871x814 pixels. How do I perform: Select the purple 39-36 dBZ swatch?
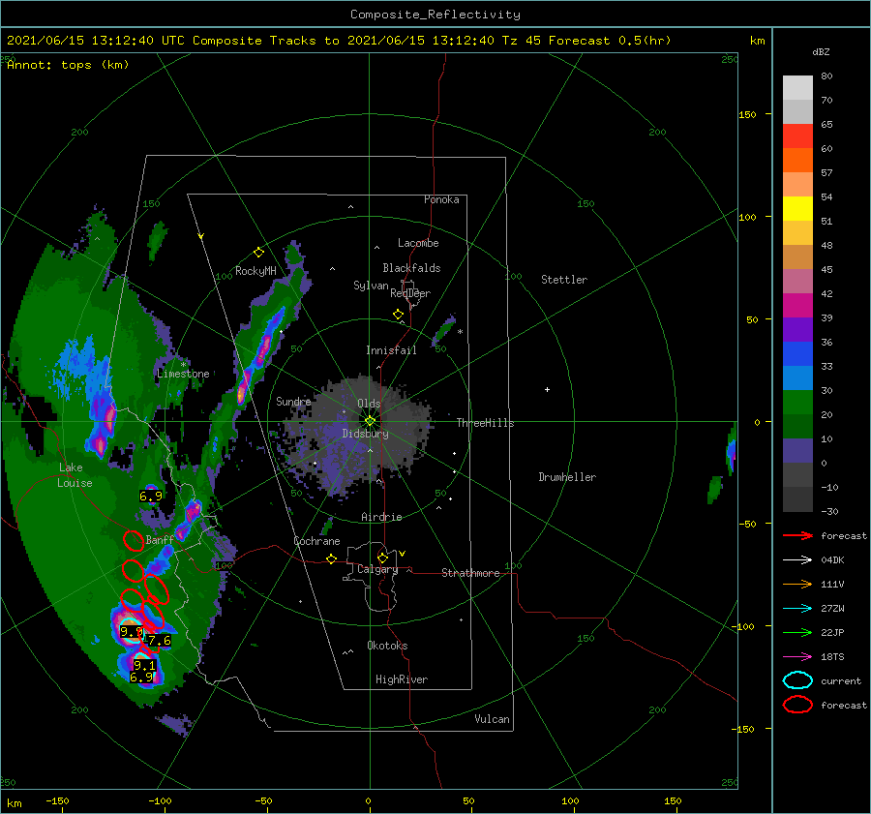797,330
